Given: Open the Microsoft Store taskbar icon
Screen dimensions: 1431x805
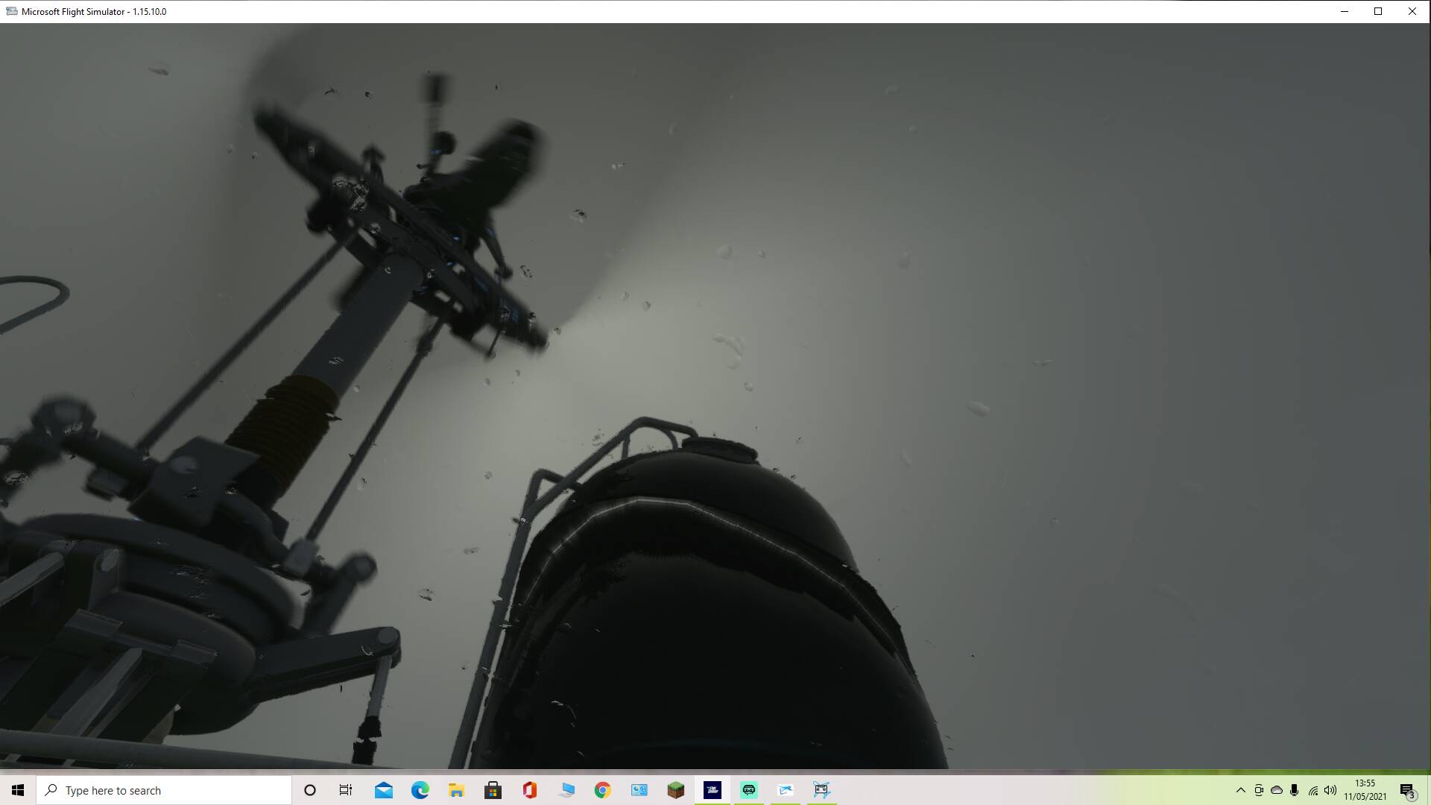Looking at the screenshot, I should tap(493, 790).
